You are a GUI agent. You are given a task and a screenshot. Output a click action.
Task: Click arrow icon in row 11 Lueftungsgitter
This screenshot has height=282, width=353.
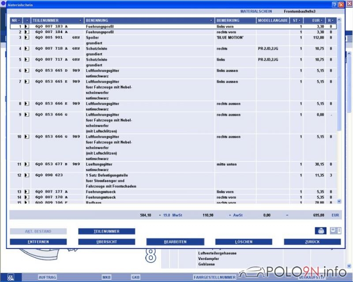pos(26,164)
